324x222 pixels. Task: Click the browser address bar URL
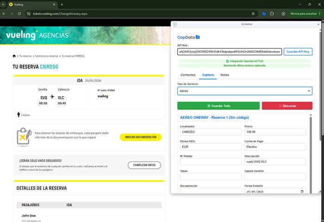60,13
